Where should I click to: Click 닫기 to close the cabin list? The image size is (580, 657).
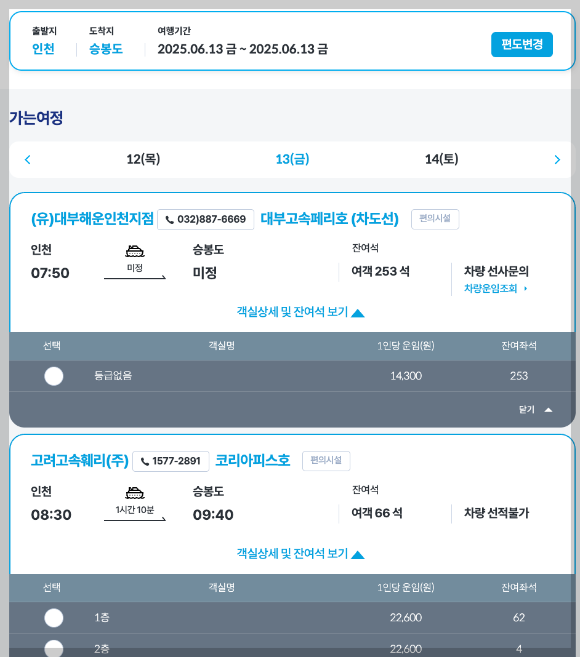click(526, 409)
